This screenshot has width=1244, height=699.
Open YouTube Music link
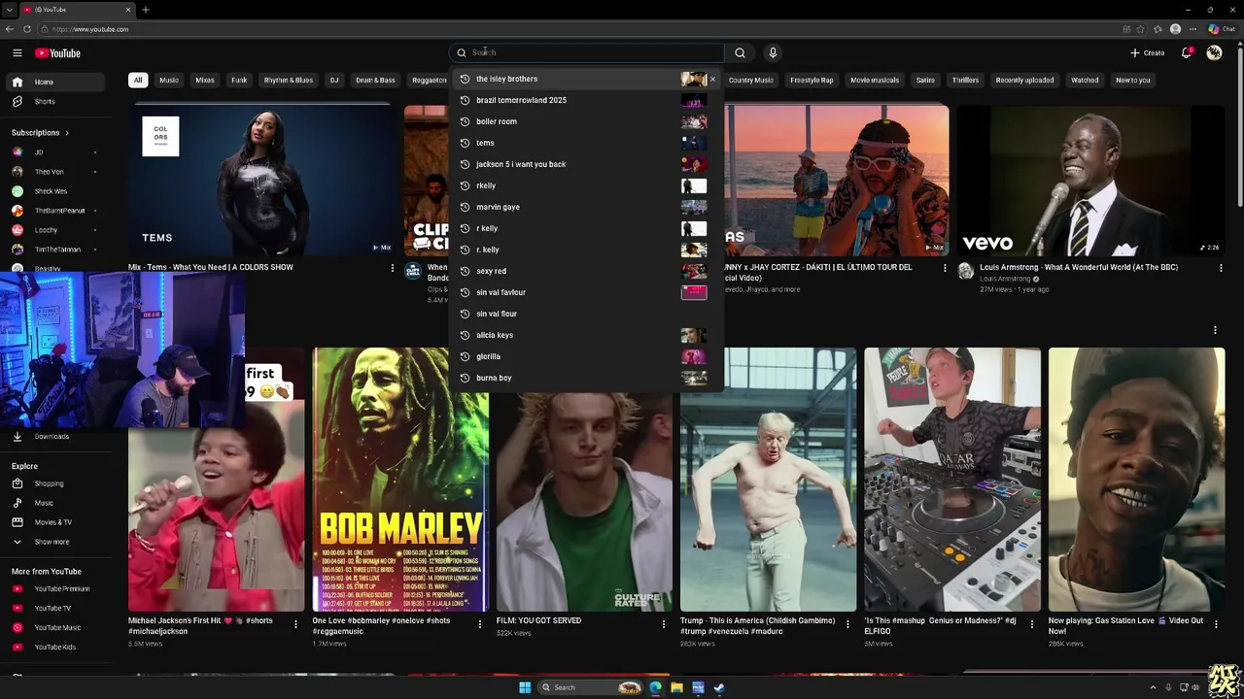pos(57,627)
